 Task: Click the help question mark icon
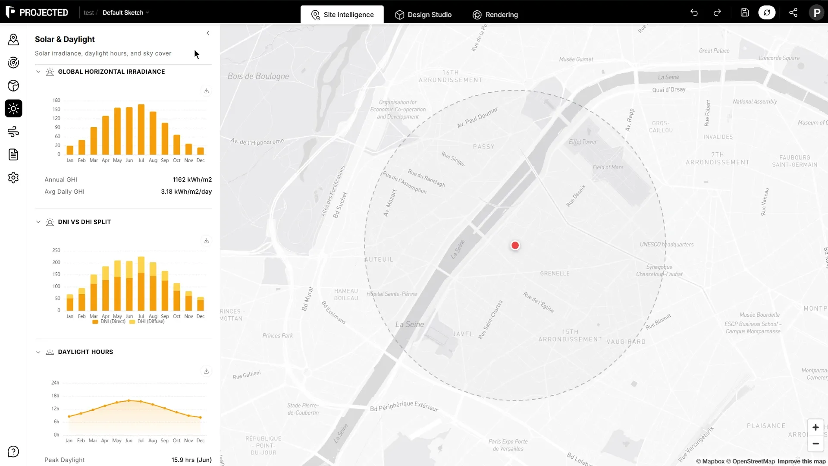point(13,452)
